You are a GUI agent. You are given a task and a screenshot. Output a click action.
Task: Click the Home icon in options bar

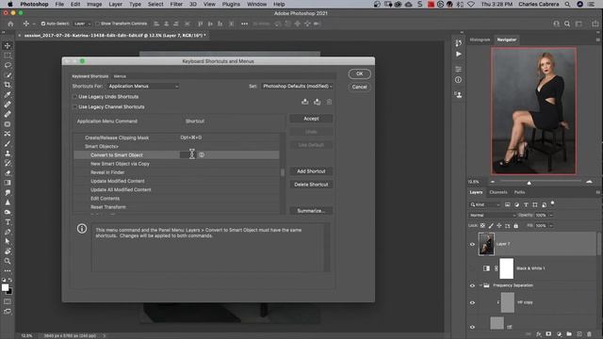(10, 24)
